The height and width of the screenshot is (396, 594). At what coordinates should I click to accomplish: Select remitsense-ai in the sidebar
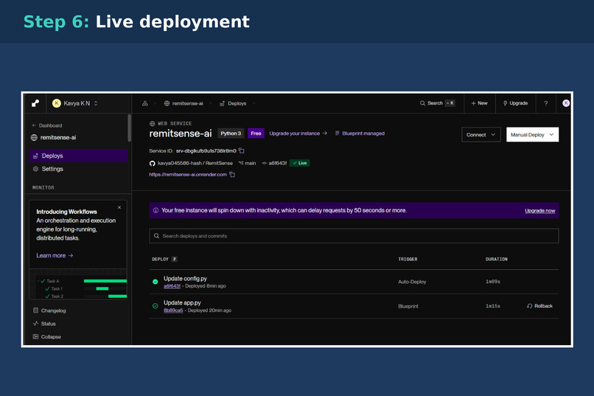[x=53, y=138]
